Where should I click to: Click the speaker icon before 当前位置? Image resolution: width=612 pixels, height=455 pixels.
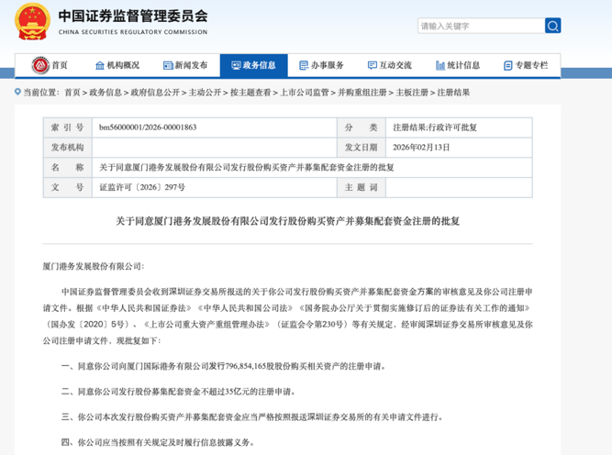pos(18,93)
